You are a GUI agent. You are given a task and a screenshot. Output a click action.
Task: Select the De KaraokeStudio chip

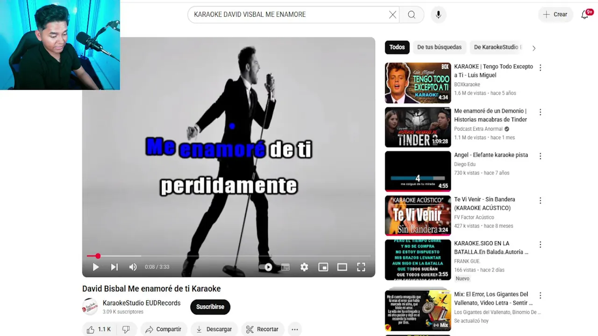click(x=498, y=47)
